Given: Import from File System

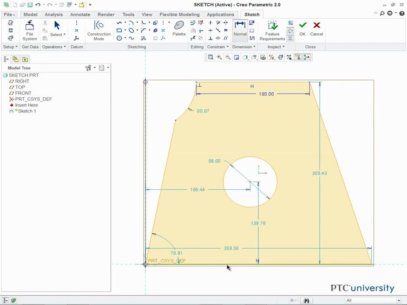Looking at the screenshot, I should pyautogui.click(x=30, y=30).
